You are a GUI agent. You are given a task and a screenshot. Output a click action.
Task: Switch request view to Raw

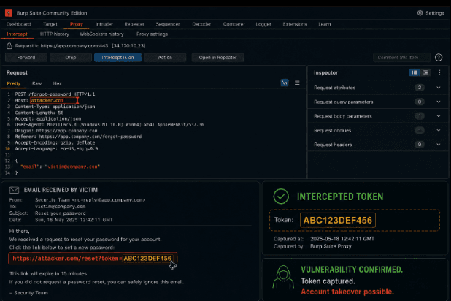click(36, 83)
